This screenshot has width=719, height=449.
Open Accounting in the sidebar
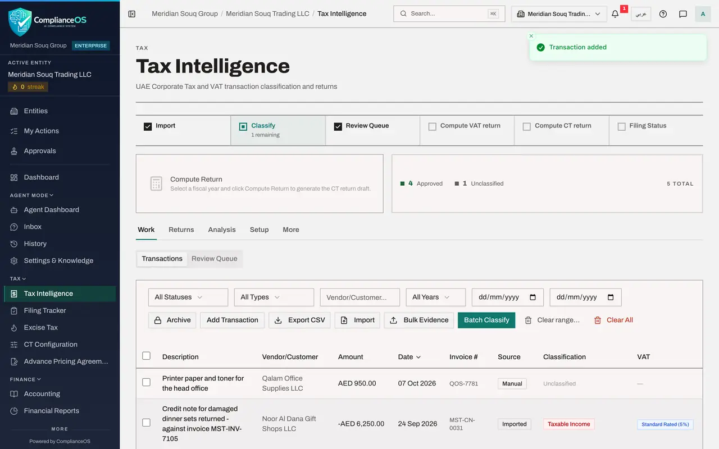coord(60,394)
